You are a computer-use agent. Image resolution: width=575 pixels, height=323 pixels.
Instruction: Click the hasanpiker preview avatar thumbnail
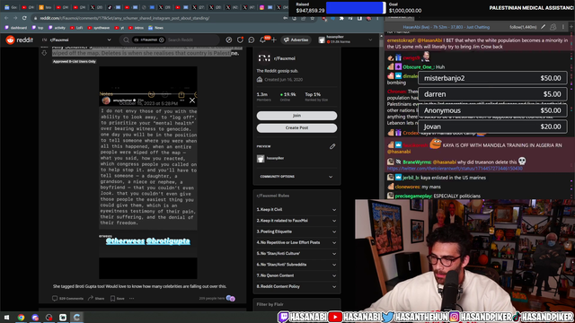(x=261, y=159)
